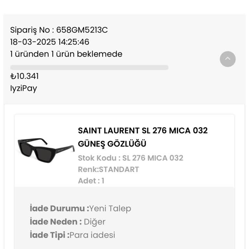Collapse the order details with chevron button
Image resolution: width=249 pixels, height=249 pixels.
click(x=228, y=59)
